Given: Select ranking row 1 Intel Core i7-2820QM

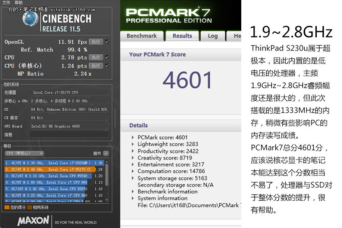Looking at the screenshot, I should pos(54,163).
